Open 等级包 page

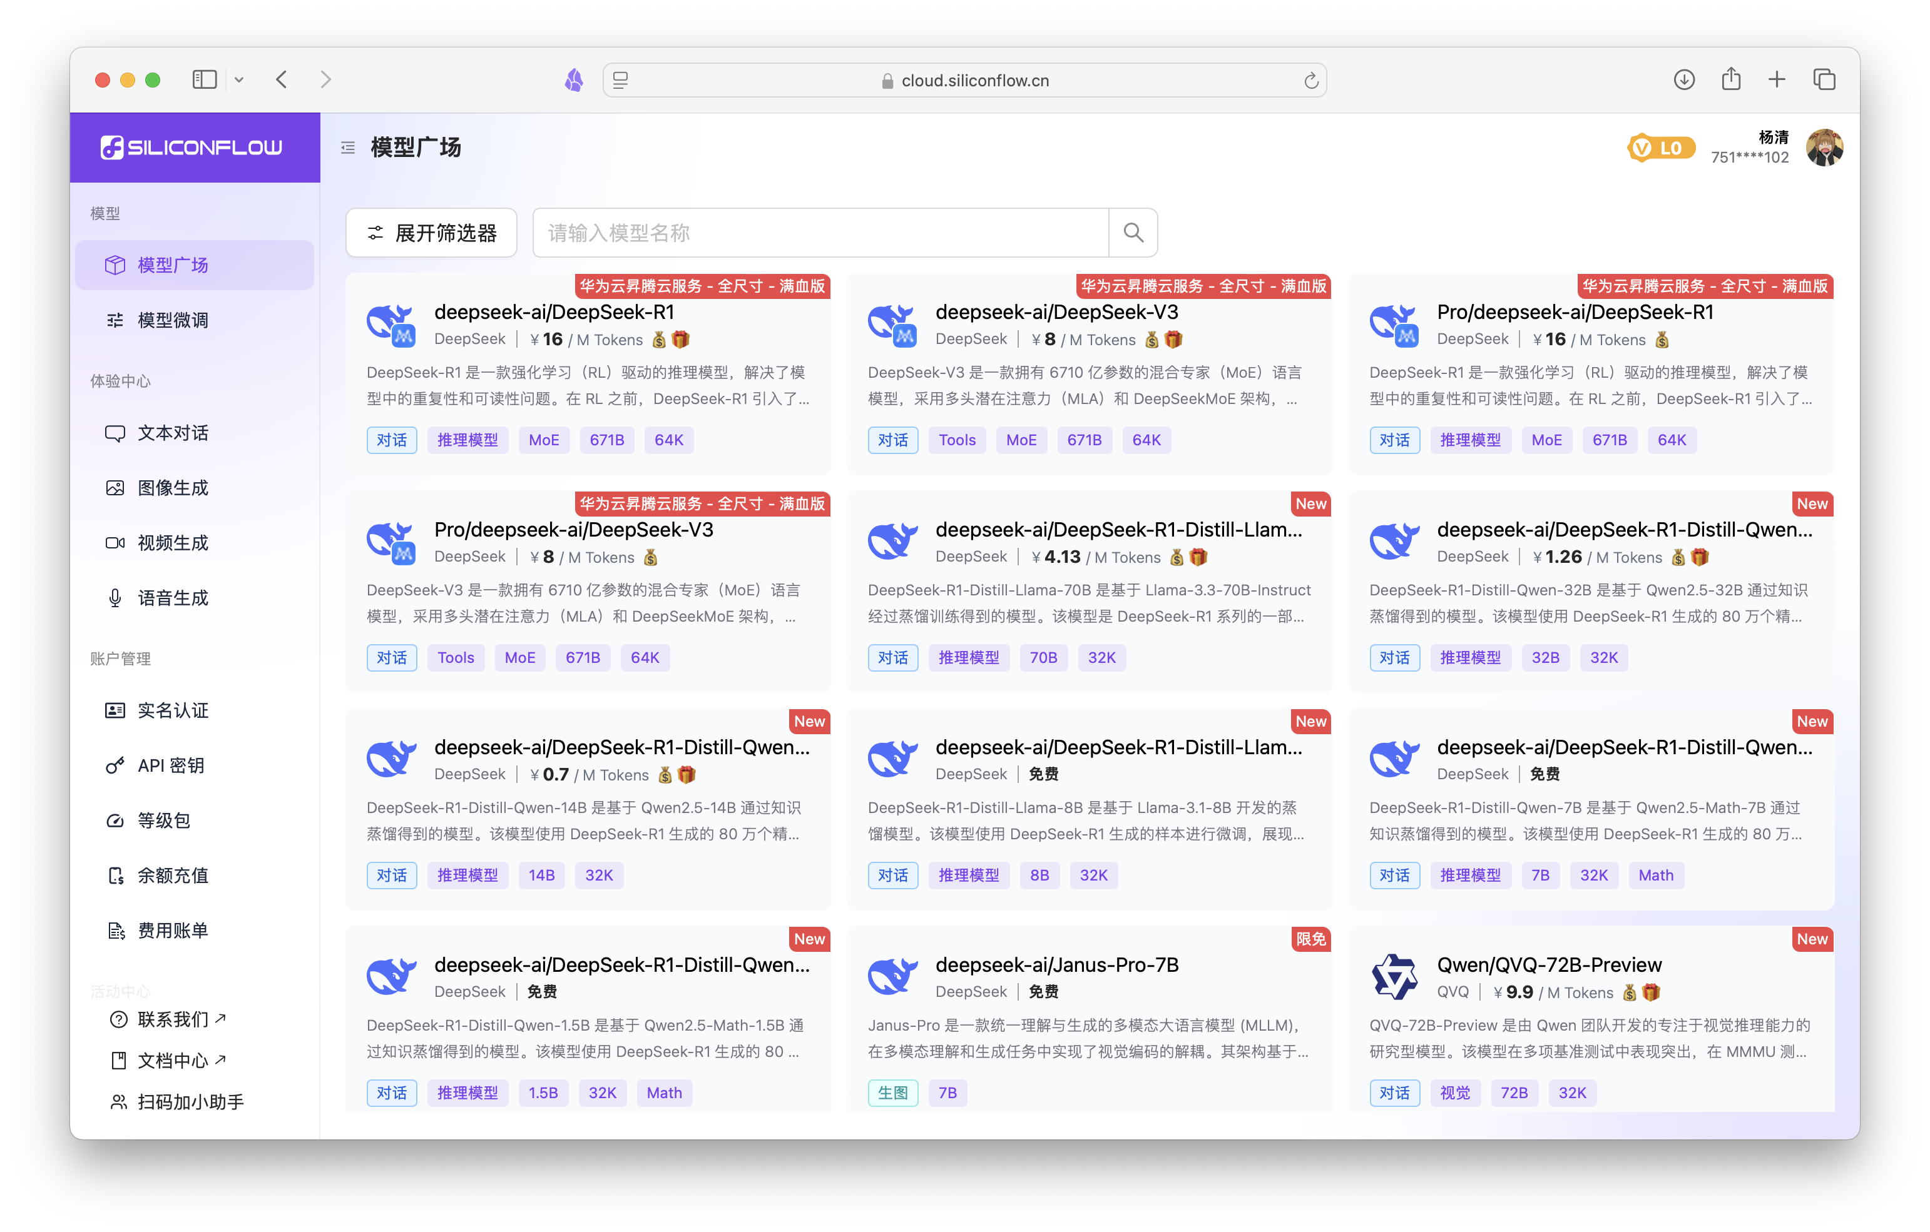[195, 821]
